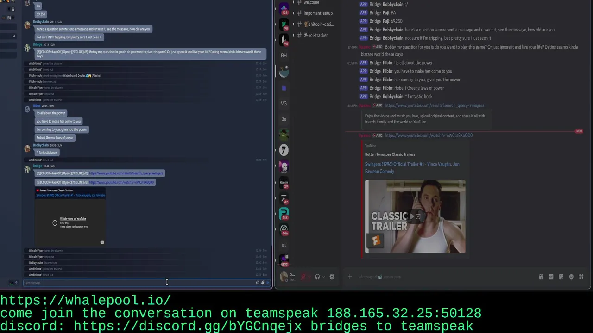Click the flibbr username in TeamSpeak chat
Image resolution: width=593 pixels, height=333 pixels.
coord(37,105)
